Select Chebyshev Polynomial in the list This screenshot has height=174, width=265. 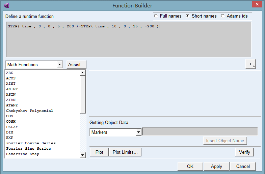[30, 110]
